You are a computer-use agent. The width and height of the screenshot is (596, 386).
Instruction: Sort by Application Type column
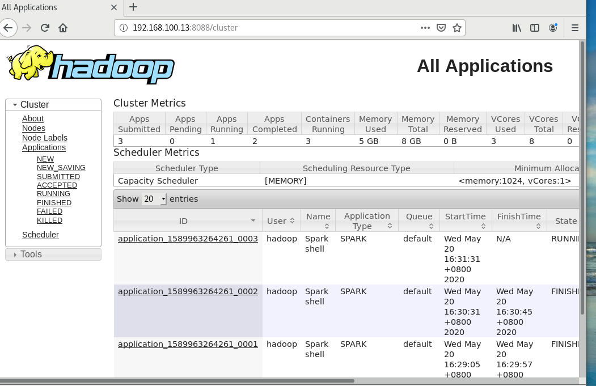367,220
